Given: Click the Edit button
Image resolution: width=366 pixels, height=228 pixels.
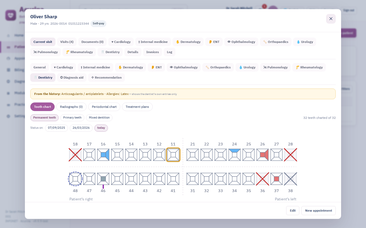Looking at the screenshot, I should [x=293, y=211].
